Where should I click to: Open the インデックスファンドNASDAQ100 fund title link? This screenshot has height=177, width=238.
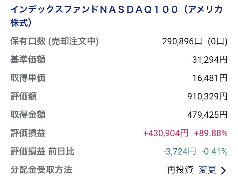(116, 16)
